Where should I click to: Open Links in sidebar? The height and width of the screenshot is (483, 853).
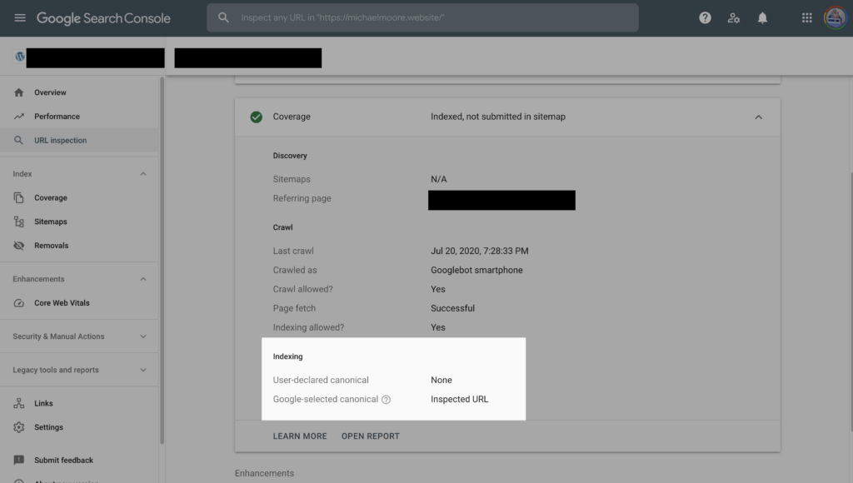79,404
